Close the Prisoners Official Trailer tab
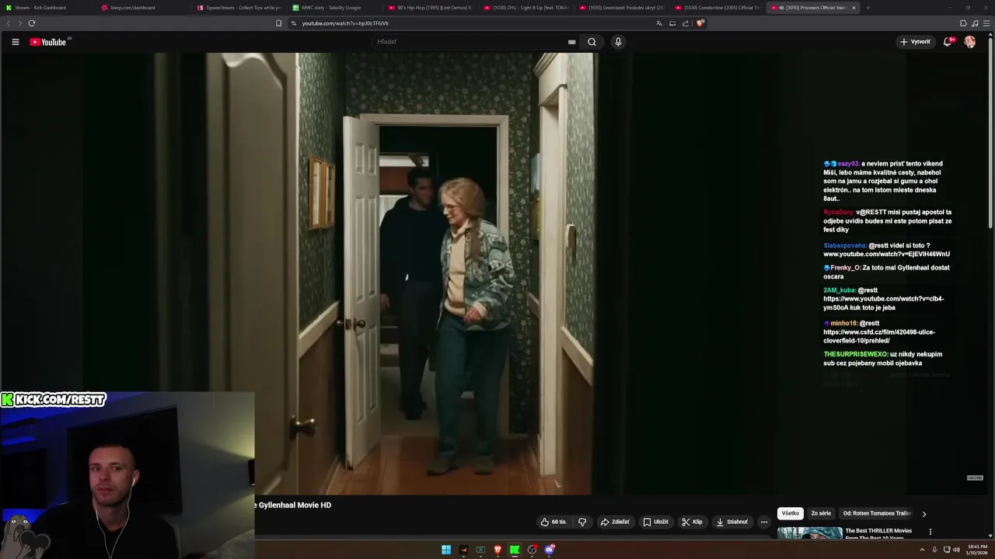 pos(854,8)
